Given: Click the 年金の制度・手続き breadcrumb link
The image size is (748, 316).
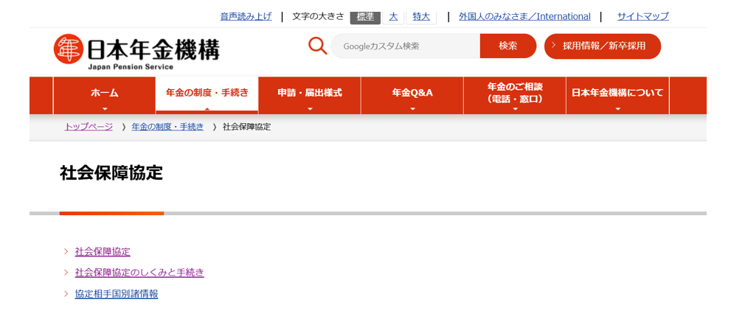Looking at the screenshot, I should pyautogui.click(x=167, y=127).
